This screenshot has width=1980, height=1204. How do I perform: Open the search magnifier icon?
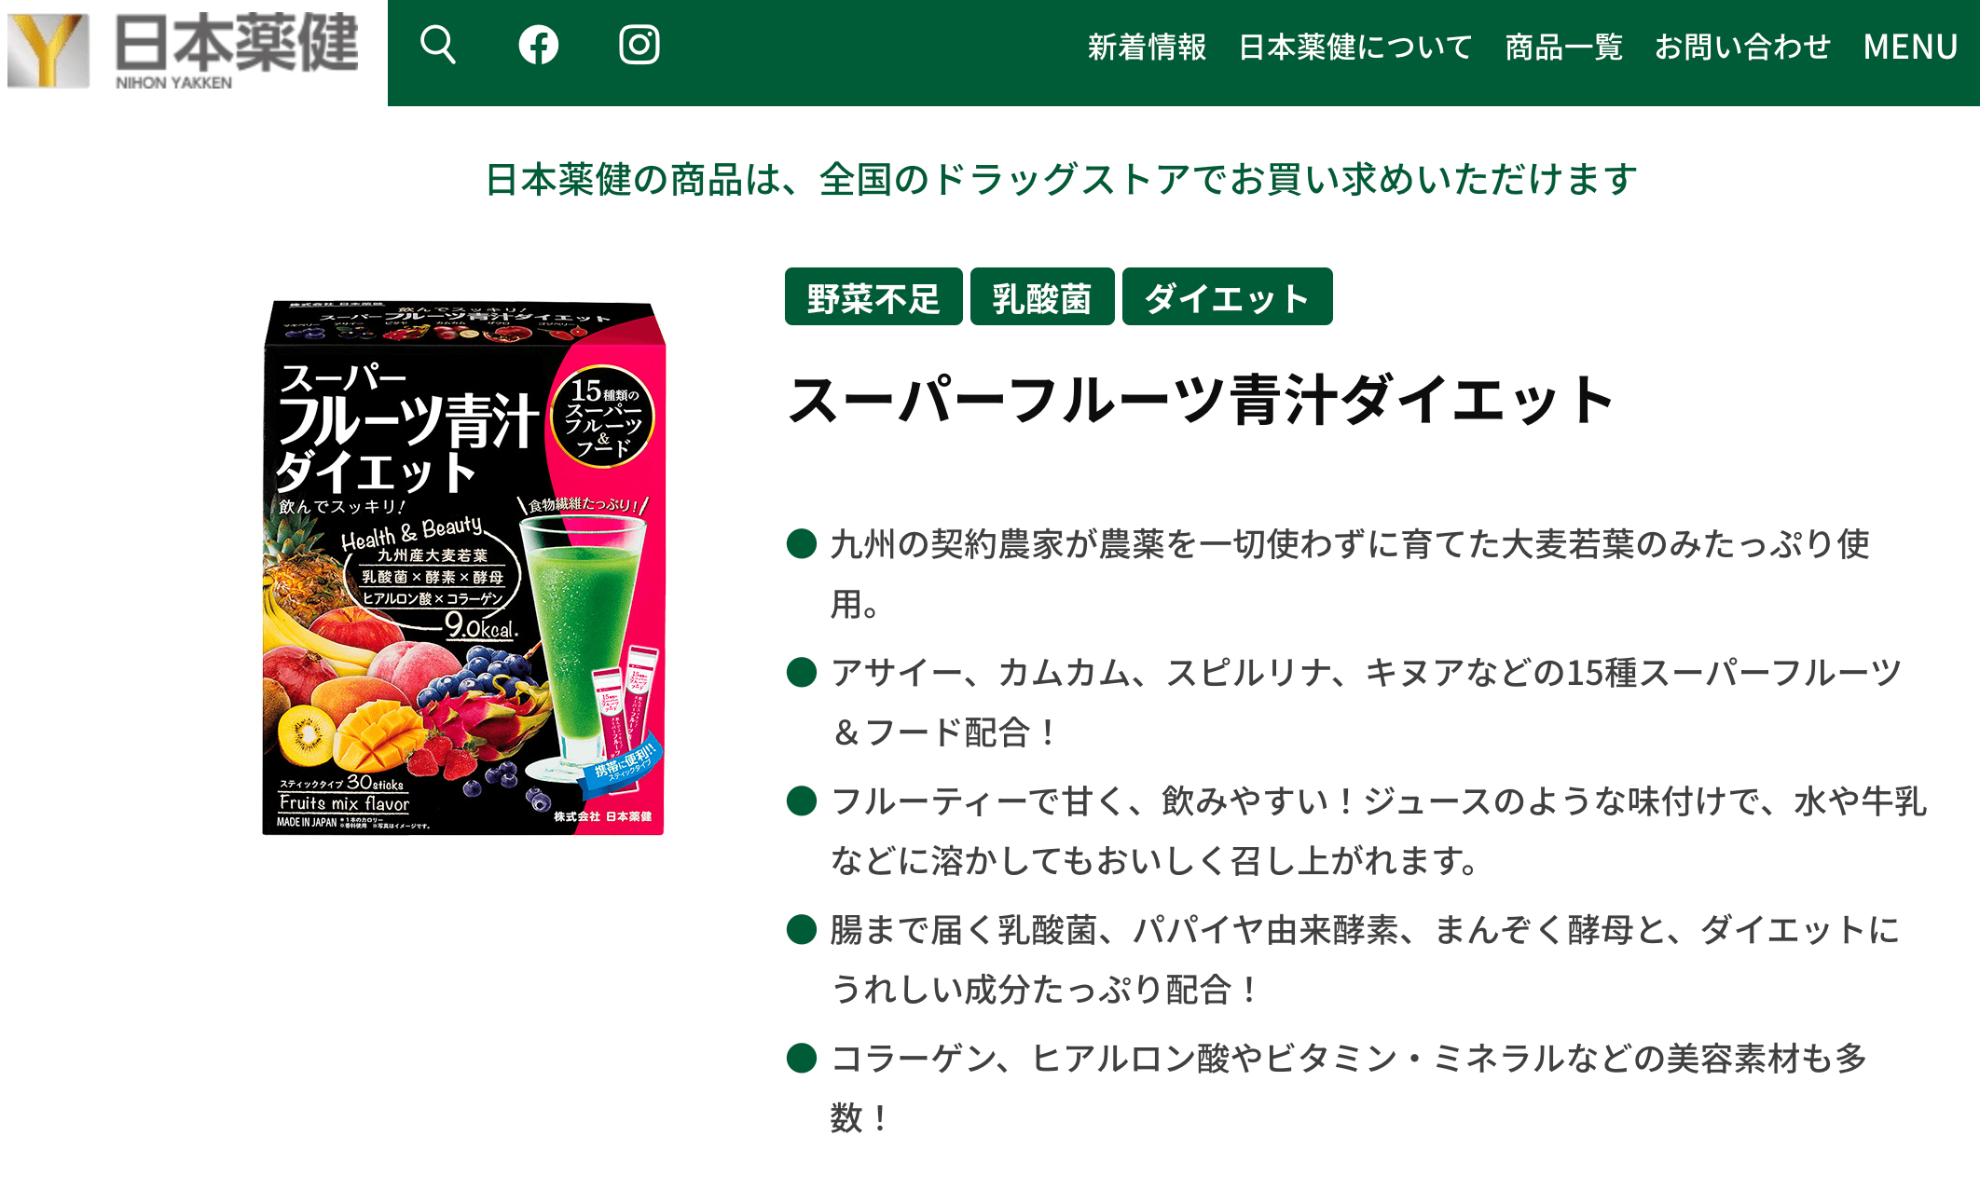(438, 45)
